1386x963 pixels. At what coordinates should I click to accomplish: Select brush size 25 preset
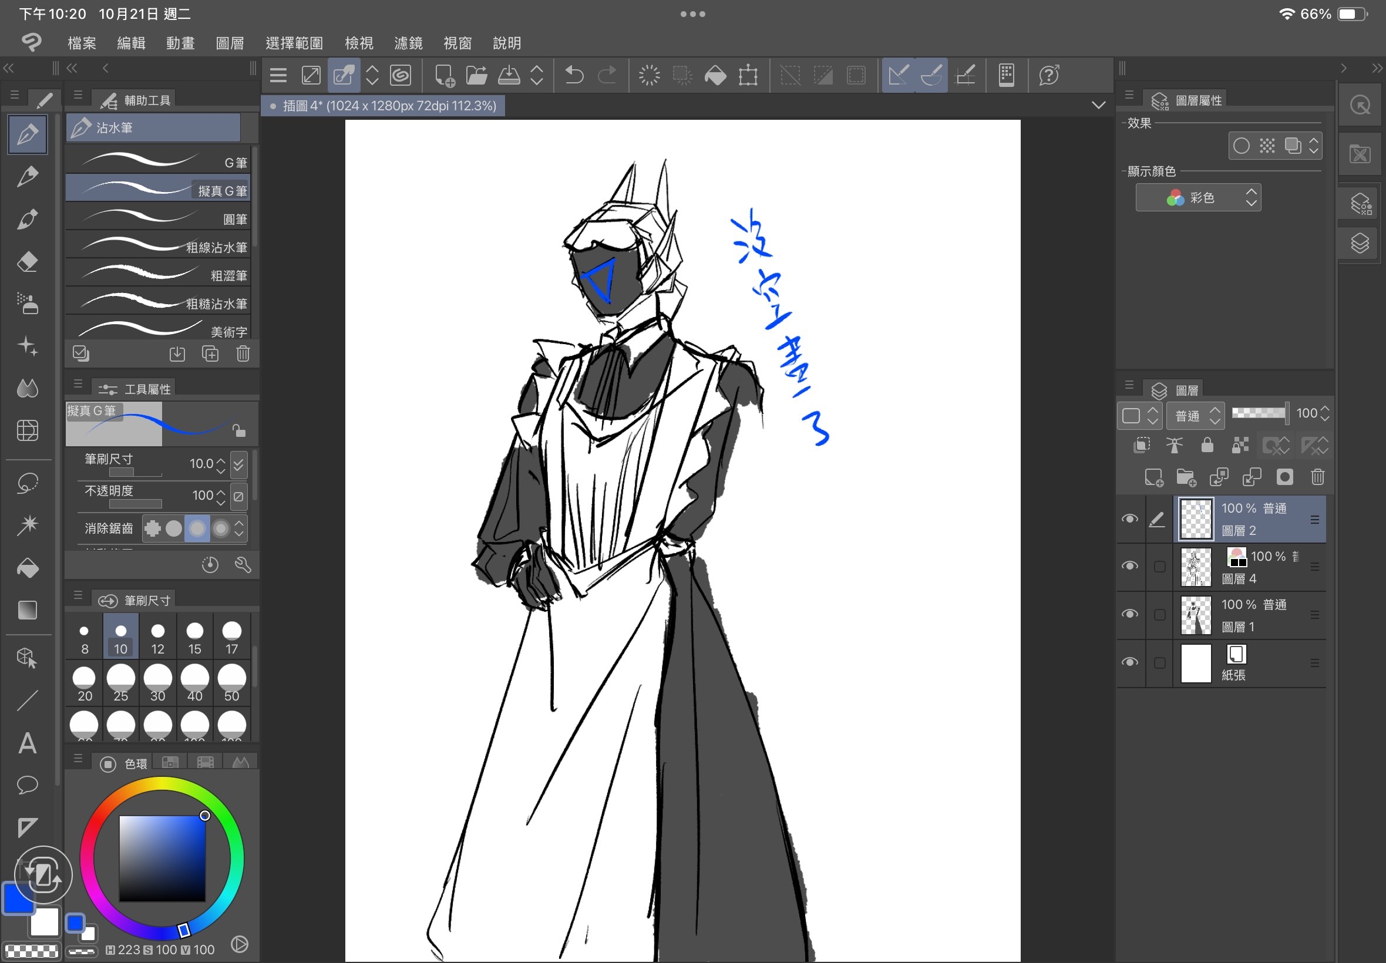[x=120, y=683]
